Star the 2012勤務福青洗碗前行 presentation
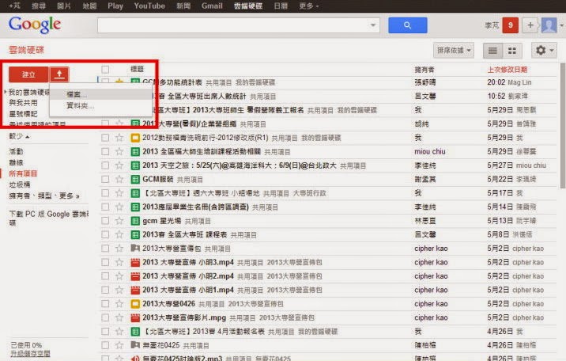566x361 pixels. click(119, 138)
